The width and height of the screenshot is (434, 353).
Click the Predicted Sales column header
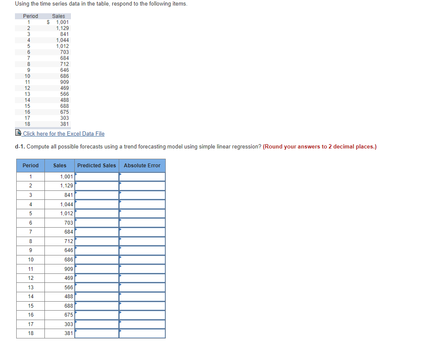[97, 166]
